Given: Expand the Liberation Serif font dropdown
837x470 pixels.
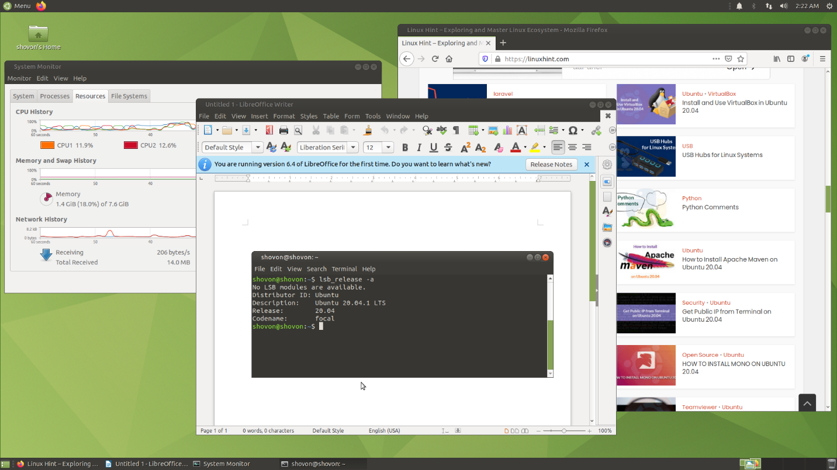Looking at the screenshot, I should [353, 148].
